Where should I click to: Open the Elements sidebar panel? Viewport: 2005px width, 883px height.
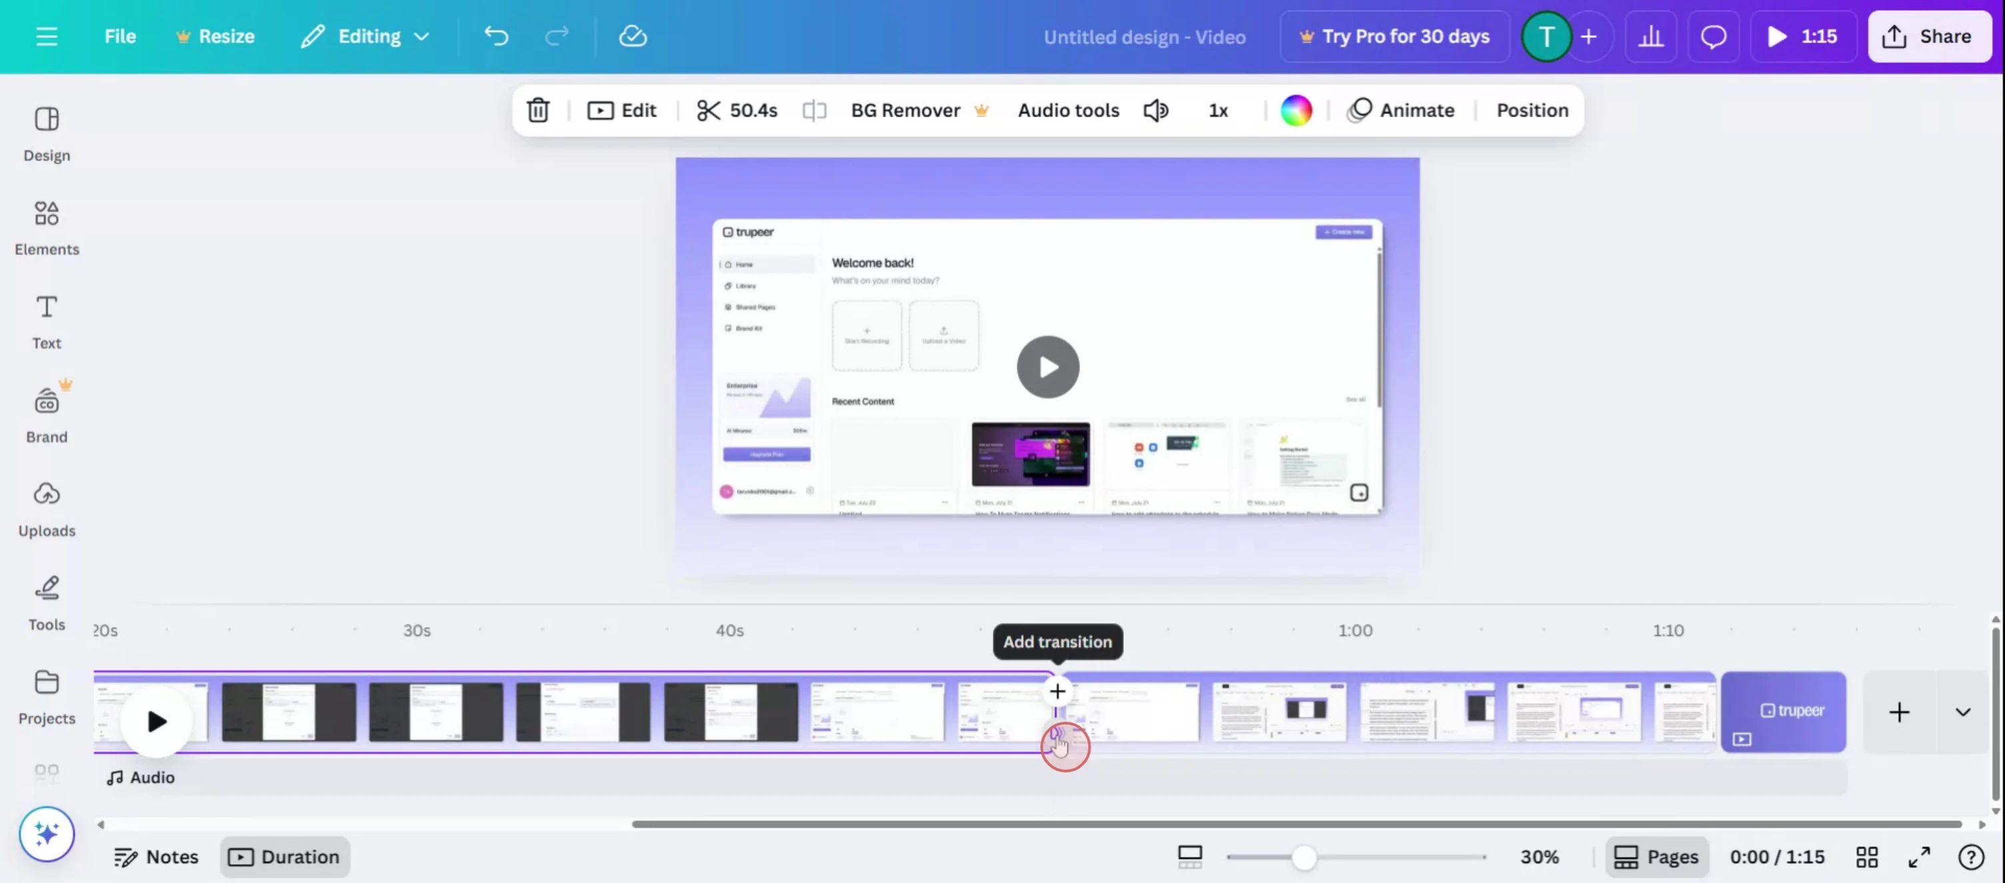click(x=47, y=227)
